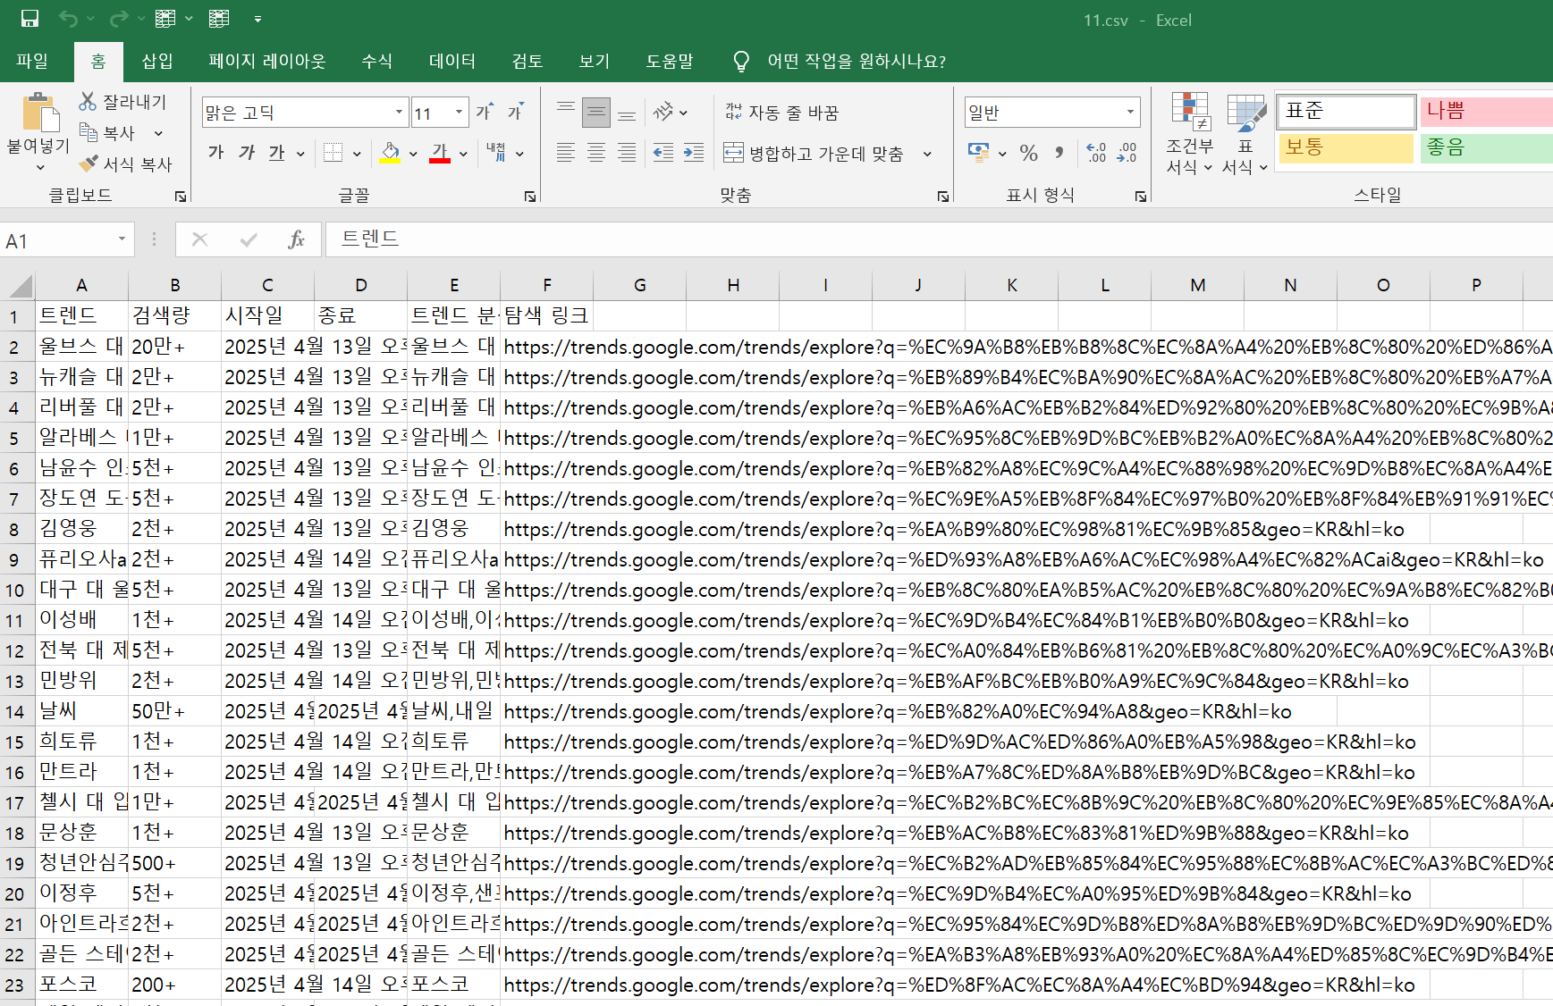Open merge and center dropdown arrow
1553x1006 pixels.
click(x=927, y=154)
